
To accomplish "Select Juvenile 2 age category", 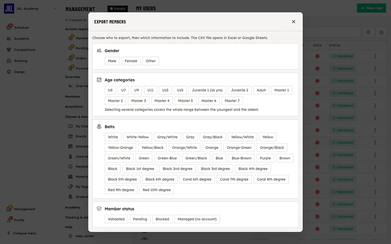I will (240, 90).
